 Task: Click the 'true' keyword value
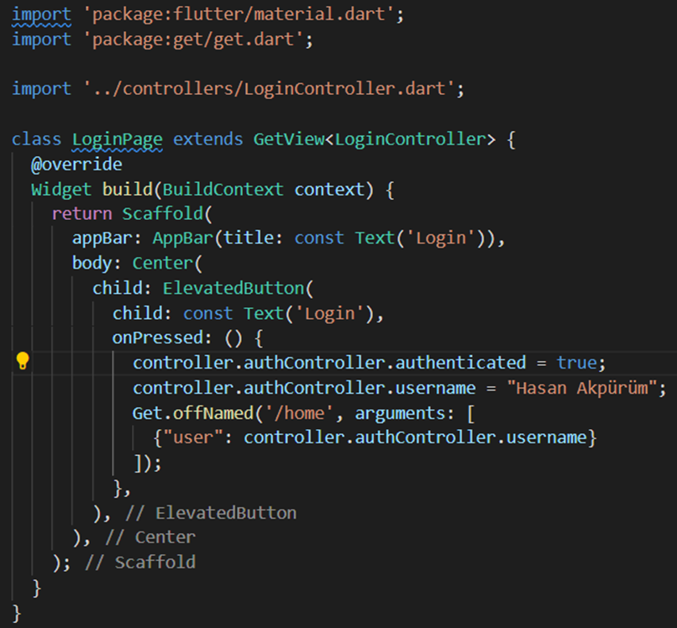576,363
